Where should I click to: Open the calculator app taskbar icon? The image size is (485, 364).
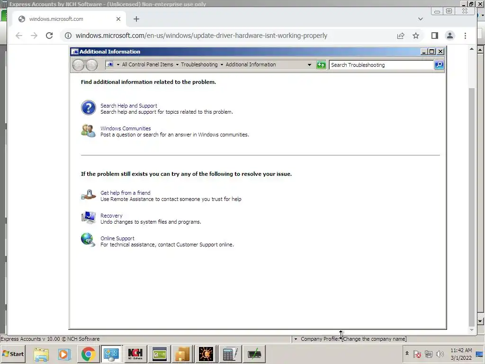click(230, 354)
